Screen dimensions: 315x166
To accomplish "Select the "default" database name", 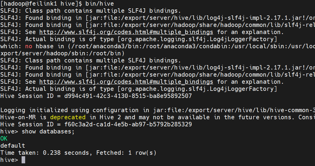I will click(x=13, y=146).
